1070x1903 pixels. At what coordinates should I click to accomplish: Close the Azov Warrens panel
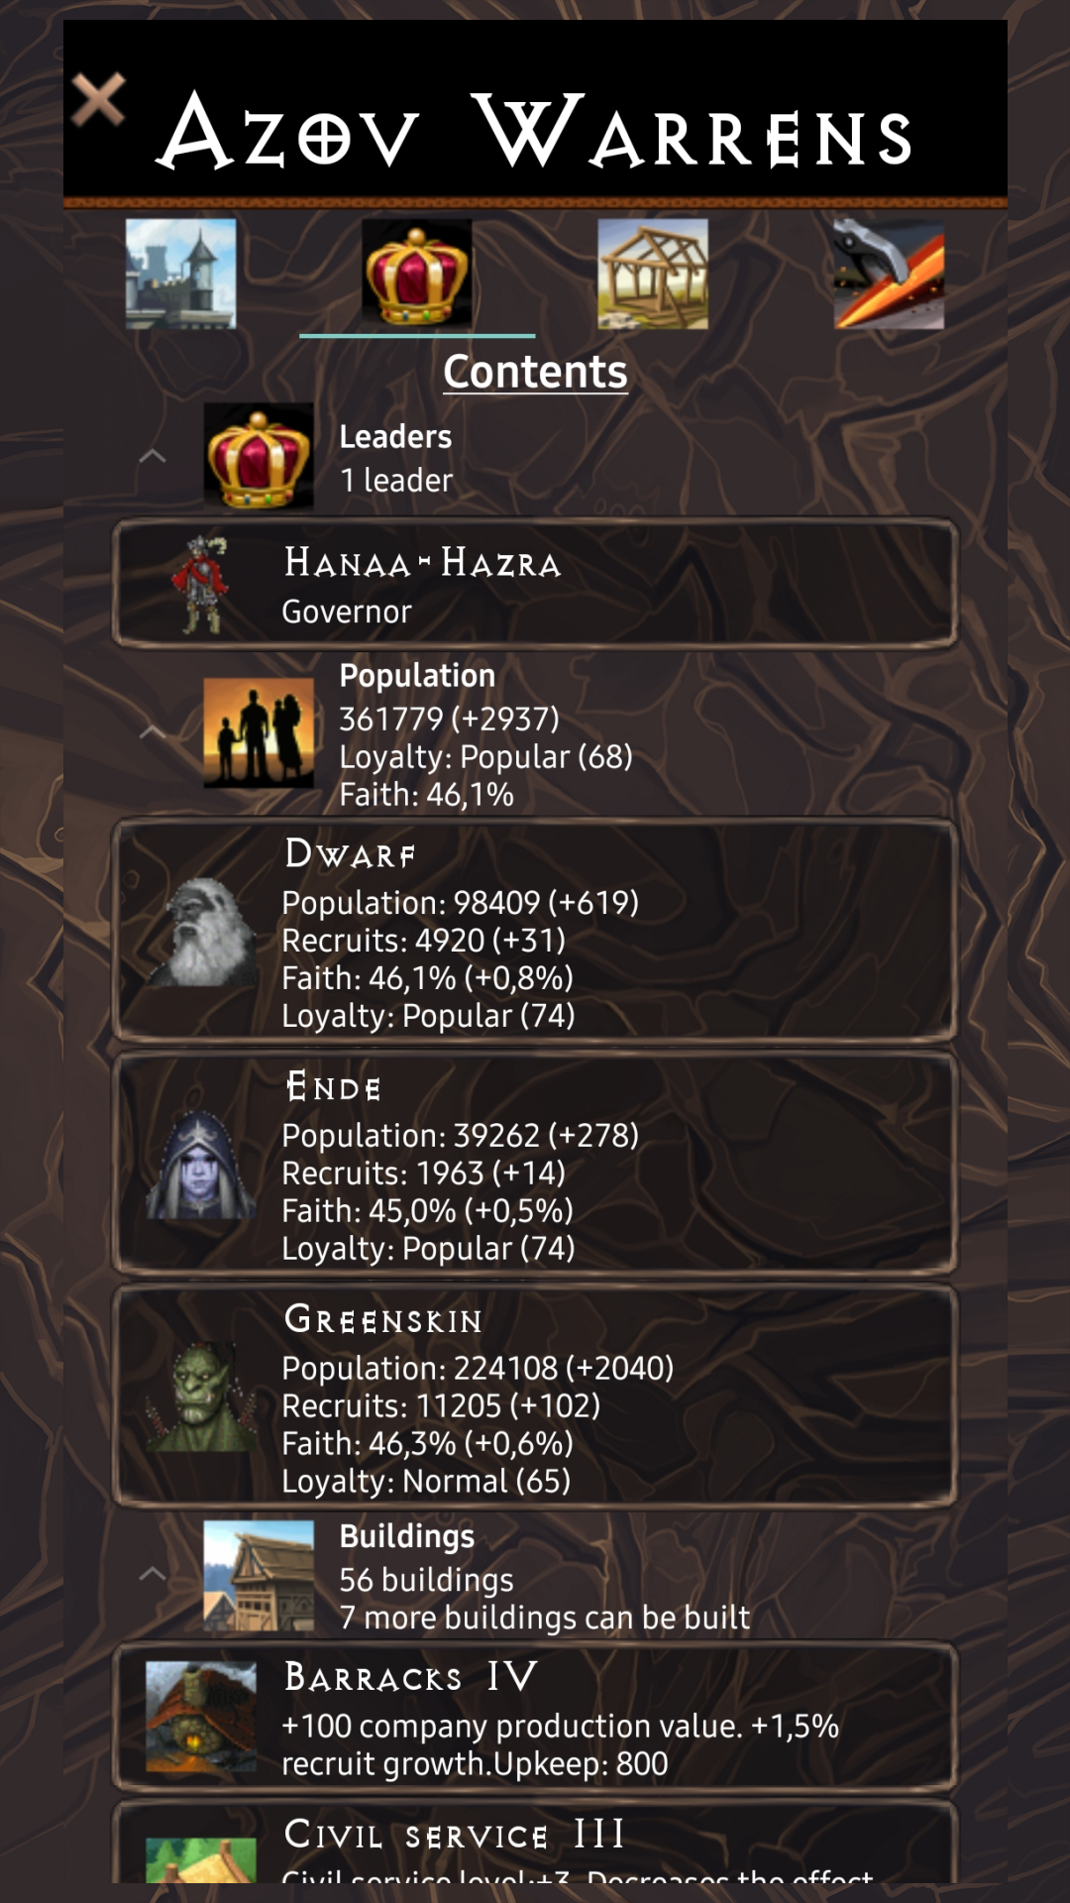[x=98, y=99]
